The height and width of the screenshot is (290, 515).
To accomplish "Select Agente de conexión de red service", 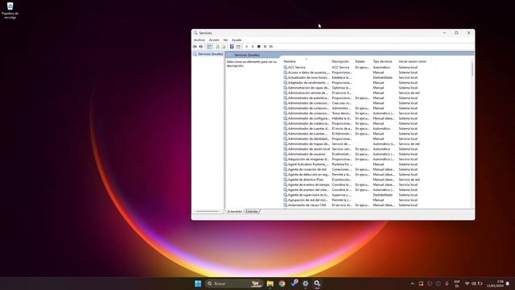I will click(307, 169).
